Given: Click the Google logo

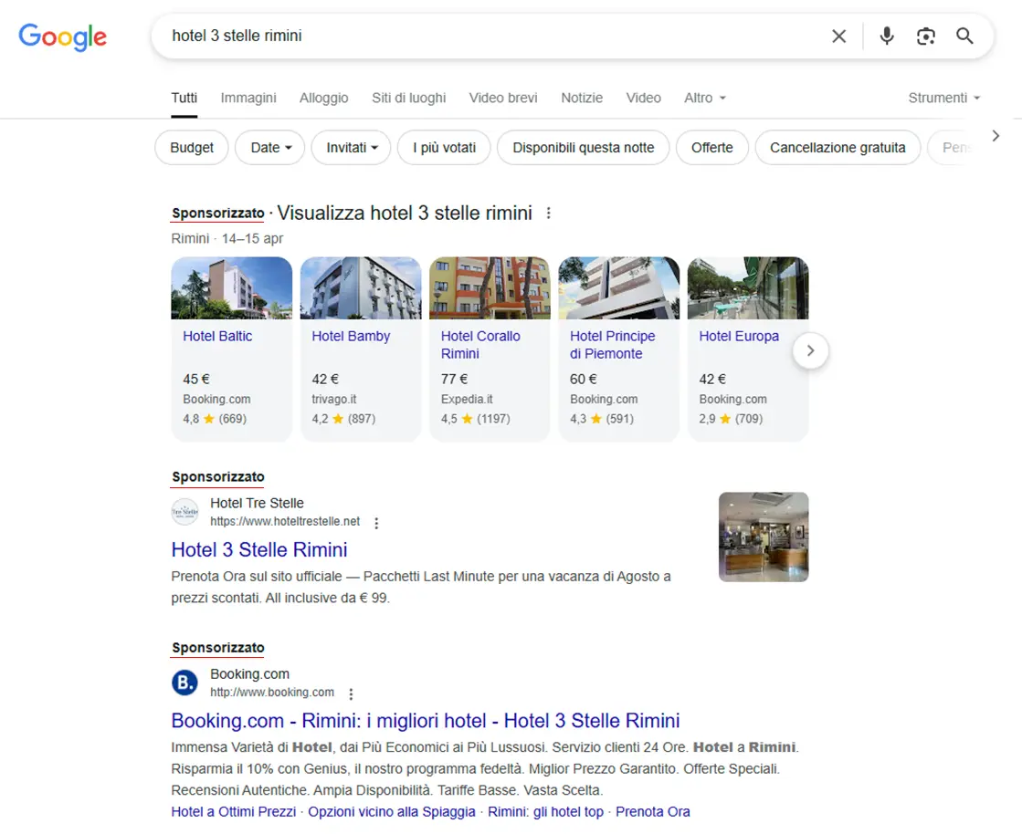Looking at the screenshot, I should (63, 37).
